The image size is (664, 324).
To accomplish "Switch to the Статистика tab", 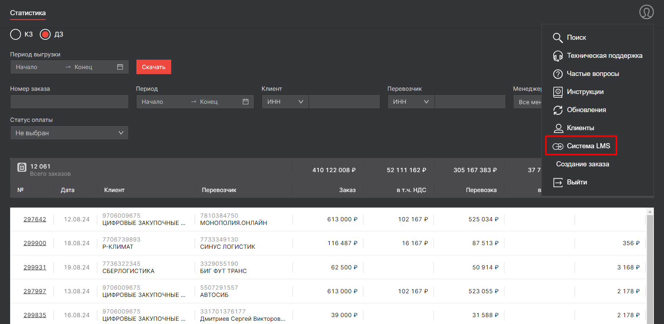I will pyautogui.click(x=28, y=13).
